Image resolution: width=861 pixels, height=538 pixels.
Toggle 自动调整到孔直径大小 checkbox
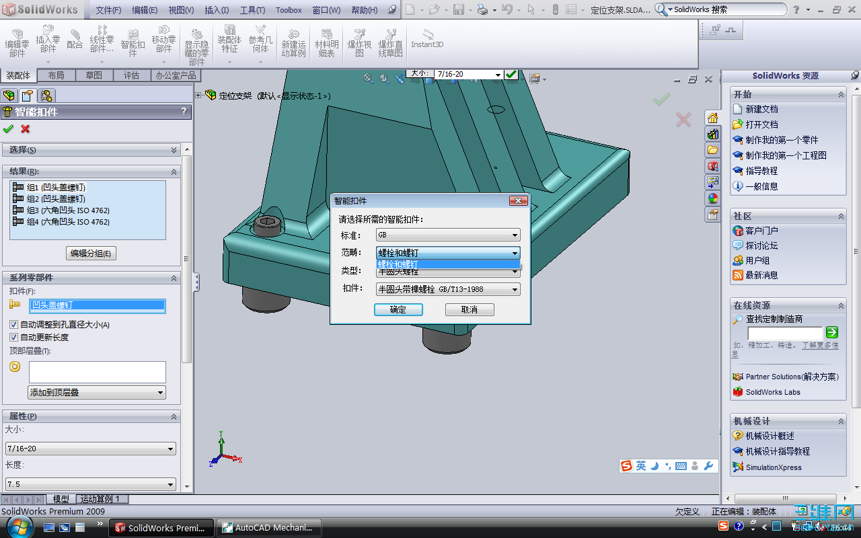pos(13,324)
